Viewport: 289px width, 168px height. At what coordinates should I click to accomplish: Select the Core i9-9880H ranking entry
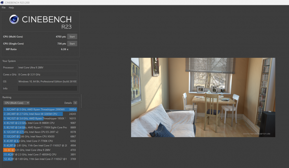pos(35,123)
